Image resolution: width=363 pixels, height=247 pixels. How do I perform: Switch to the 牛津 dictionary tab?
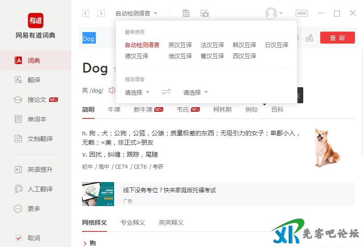tap(114, 109)
